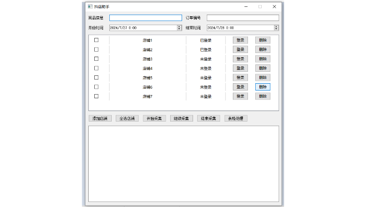Click the 添加店铺 button
The height and width of the screenshot is (207, 366).
click(100, 118)
